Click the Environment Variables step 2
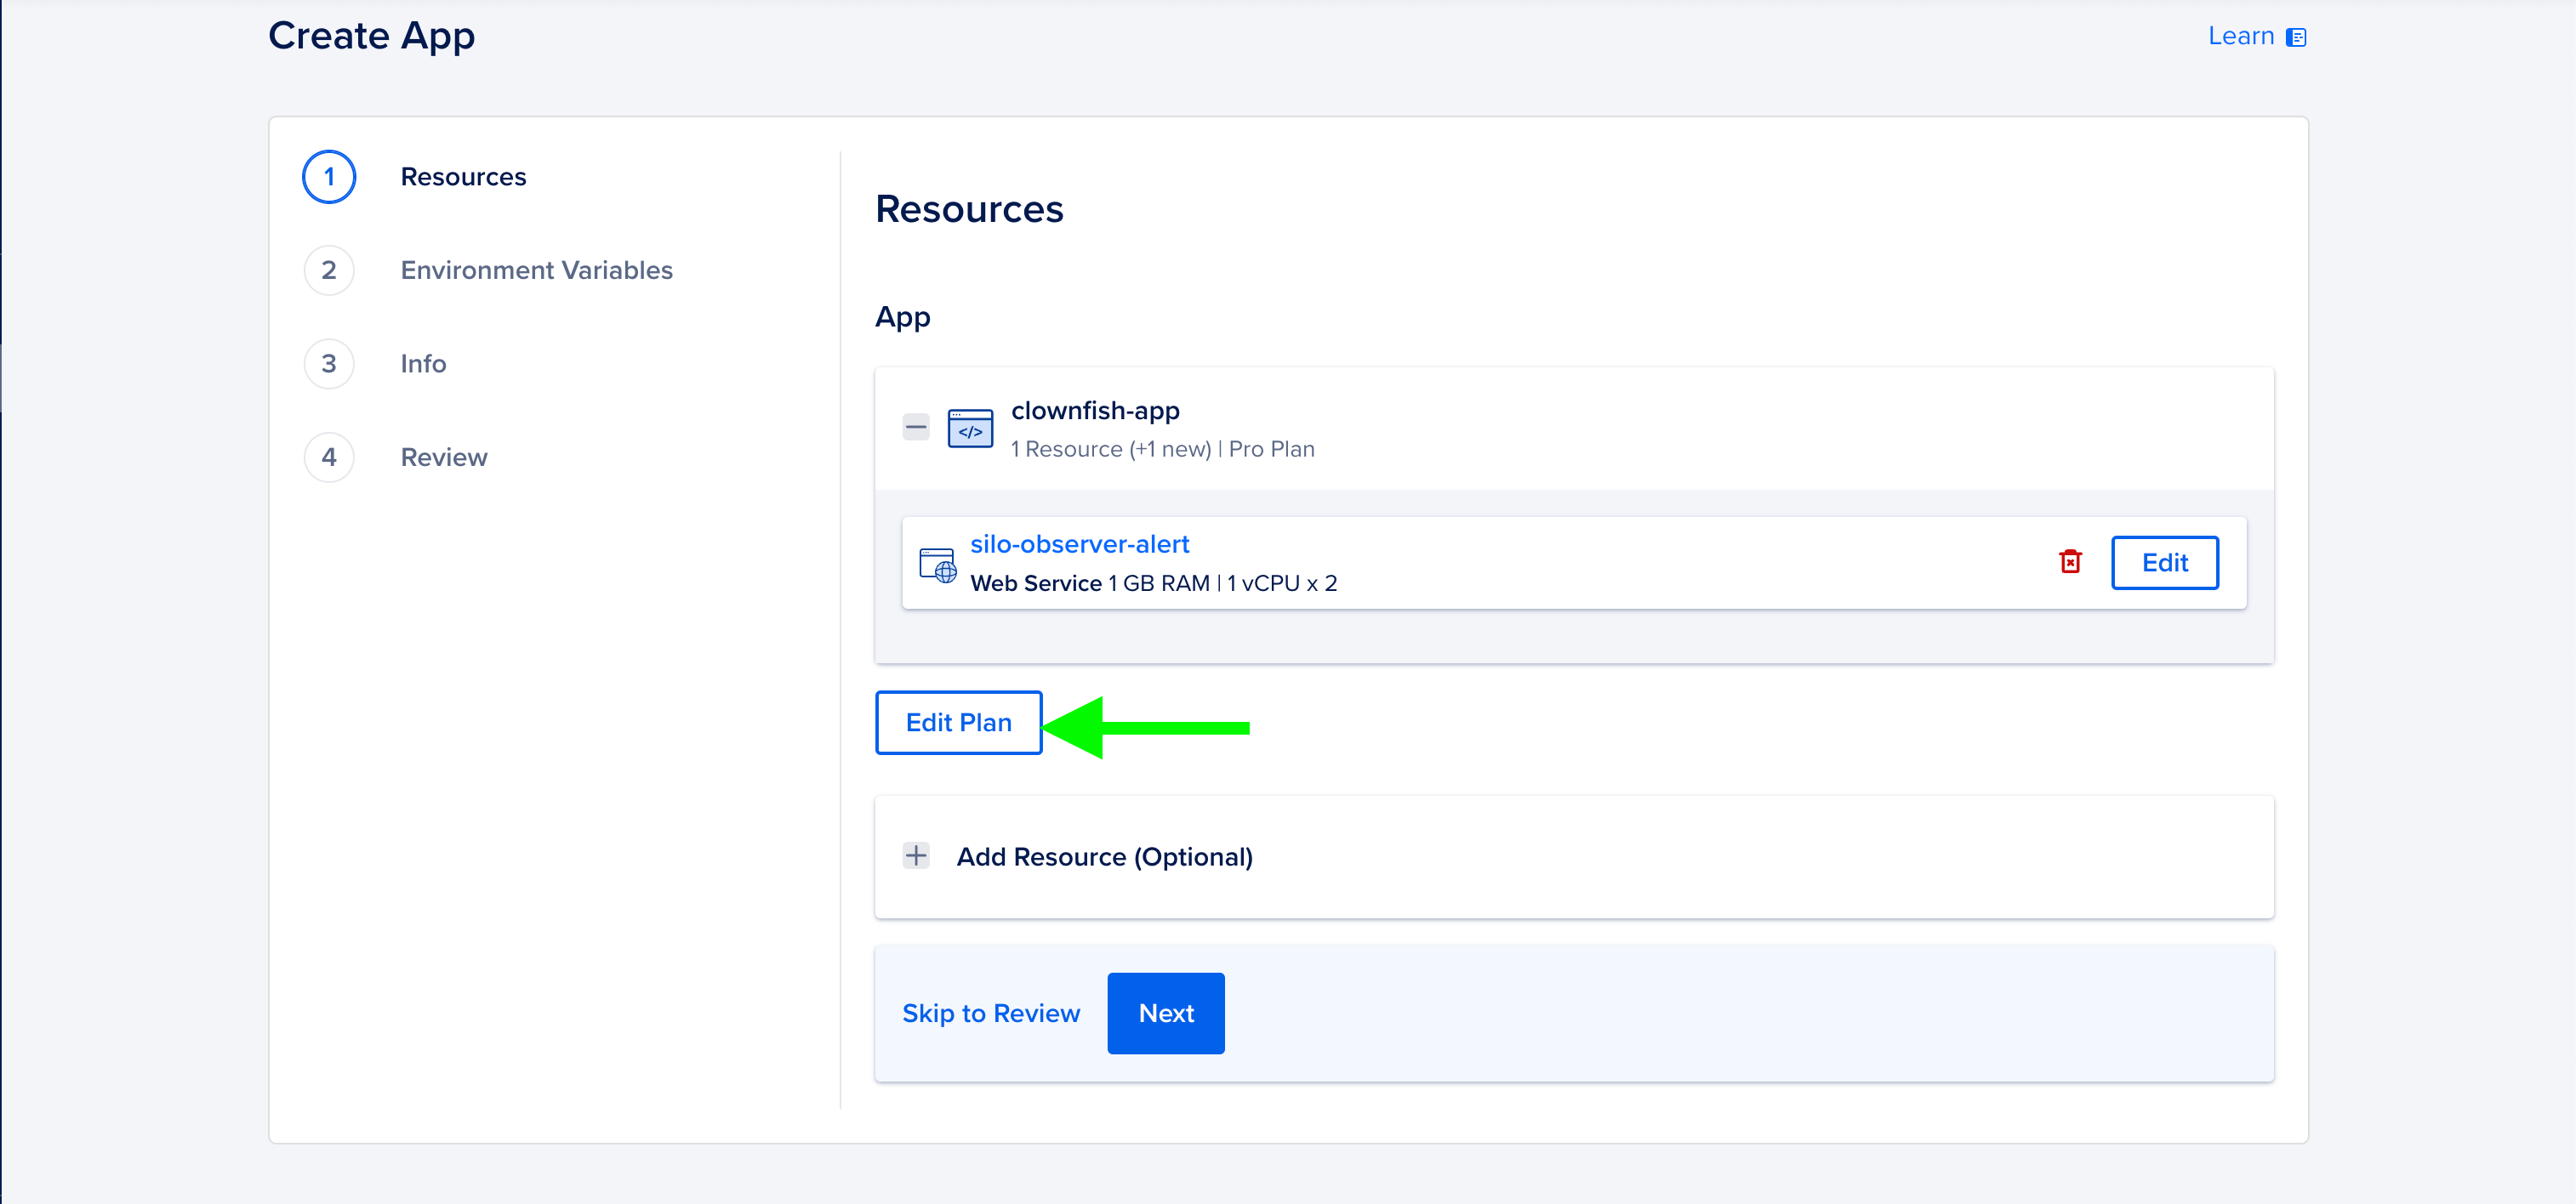This screenshot has height=1204, width=2576. point(536,270)
